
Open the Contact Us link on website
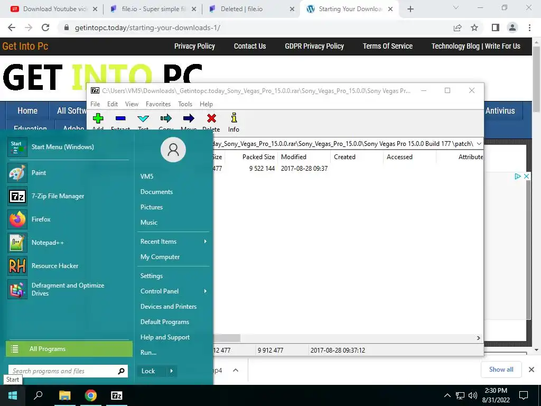click(250, 47)
